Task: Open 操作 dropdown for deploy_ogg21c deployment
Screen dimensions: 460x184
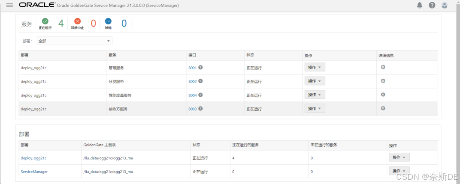Action: click(x=399, y=157)
